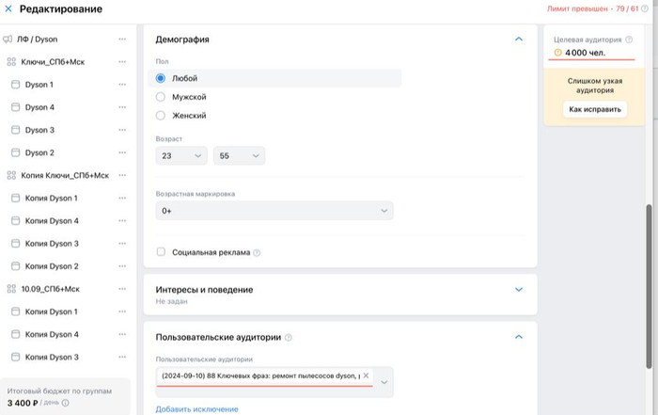Image resolution: width=658 pixels, height=415 pixels.
Task: Open the options menu for Ключи_СПб+Мск group
Action: click(122, 62)
